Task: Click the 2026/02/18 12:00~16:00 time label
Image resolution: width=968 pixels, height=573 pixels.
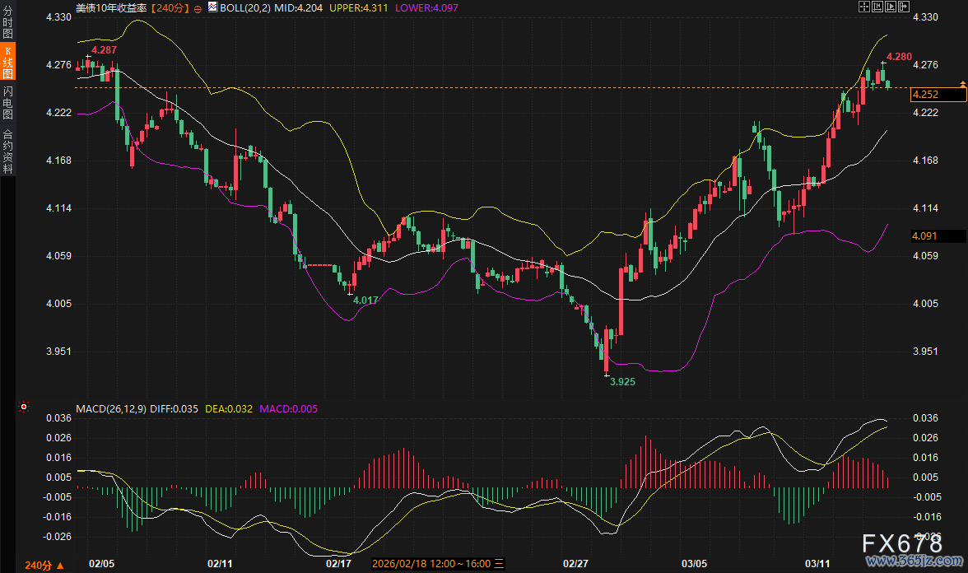Action: coord(431,563)
